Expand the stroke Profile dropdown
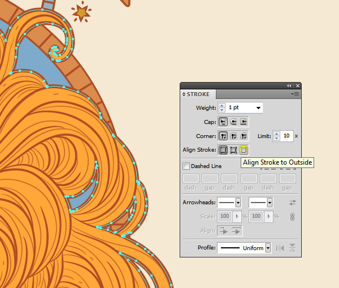Viewport: 339px width, 288px height. pos(267,248)
